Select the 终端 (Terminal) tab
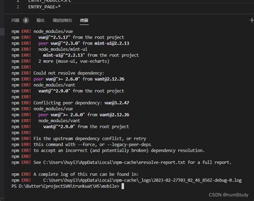Viewport: 254px width, 201px height. pyautogui.click(x=84, y=20)
